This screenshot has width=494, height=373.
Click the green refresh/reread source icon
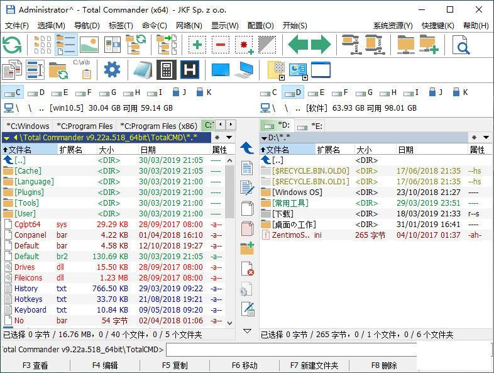point(13,45)
